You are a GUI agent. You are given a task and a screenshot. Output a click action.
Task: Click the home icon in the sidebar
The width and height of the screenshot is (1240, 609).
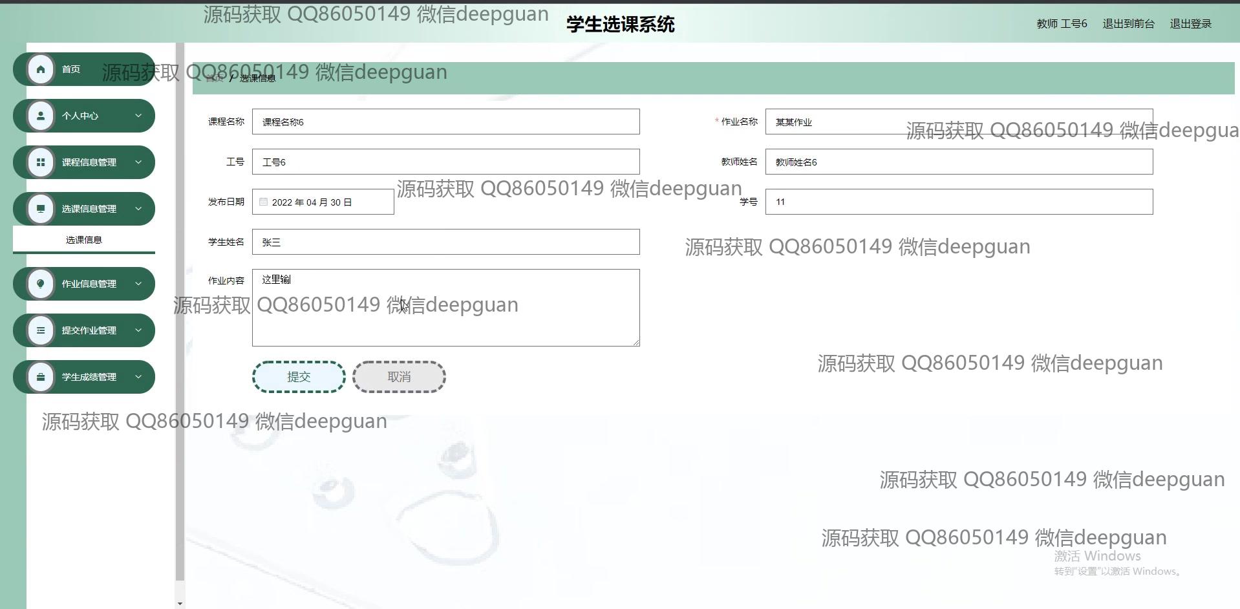41,69
